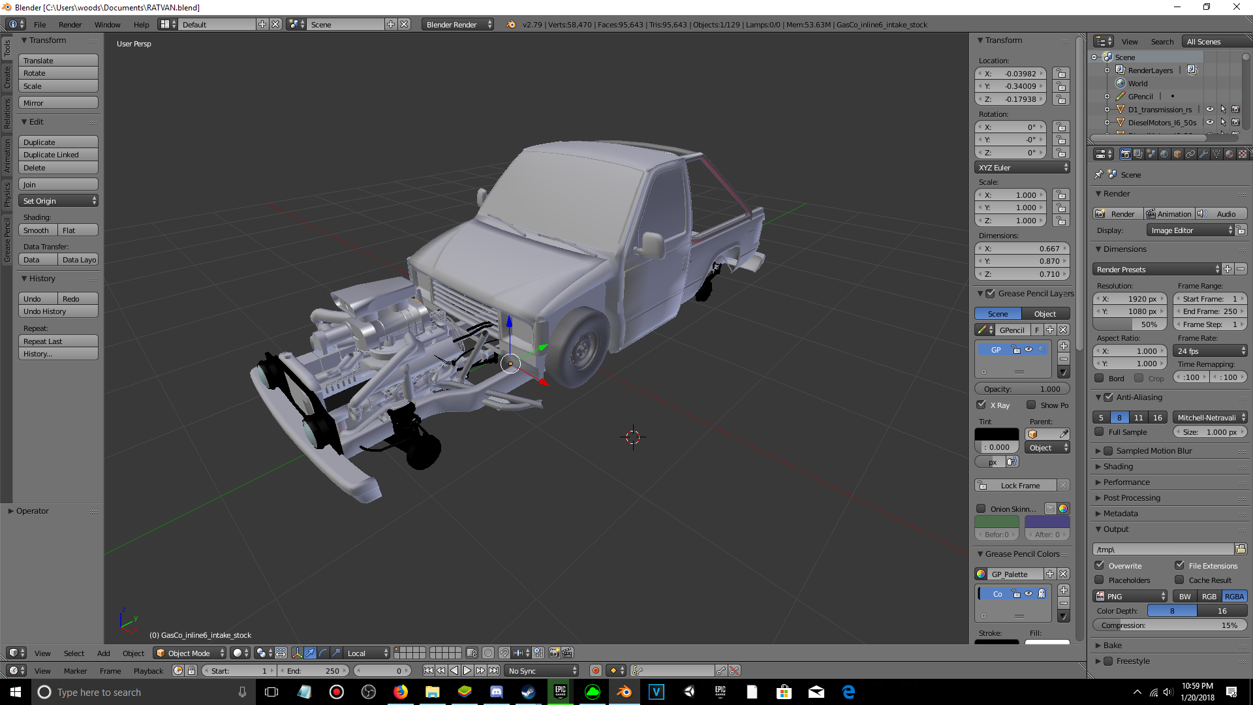Viewport: 1253px width, 705px height.
Task: Lock the X location value
Action: [1061, 74]
